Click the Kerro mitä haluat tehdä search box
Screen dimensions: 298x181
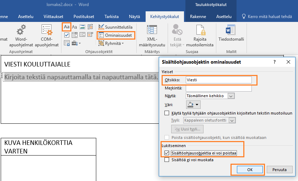click(270, 17)
